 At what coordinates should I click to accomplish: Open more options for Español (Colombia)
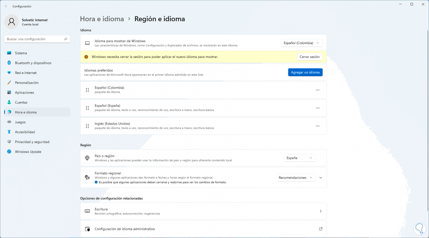pos(318,90)
